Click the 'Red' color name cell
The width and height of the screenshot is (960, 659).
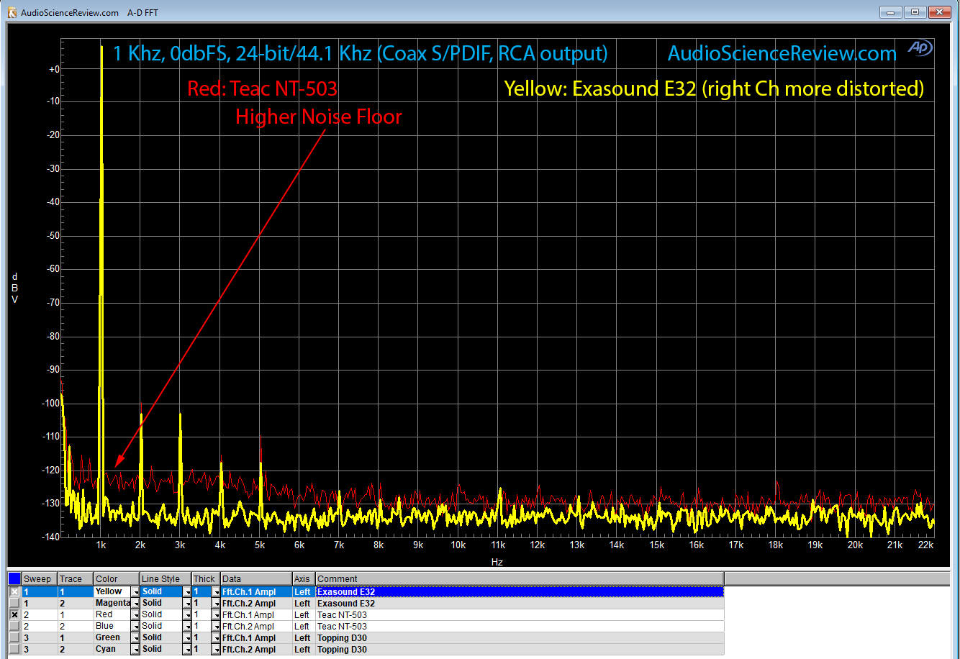click(x=112, y=614)
